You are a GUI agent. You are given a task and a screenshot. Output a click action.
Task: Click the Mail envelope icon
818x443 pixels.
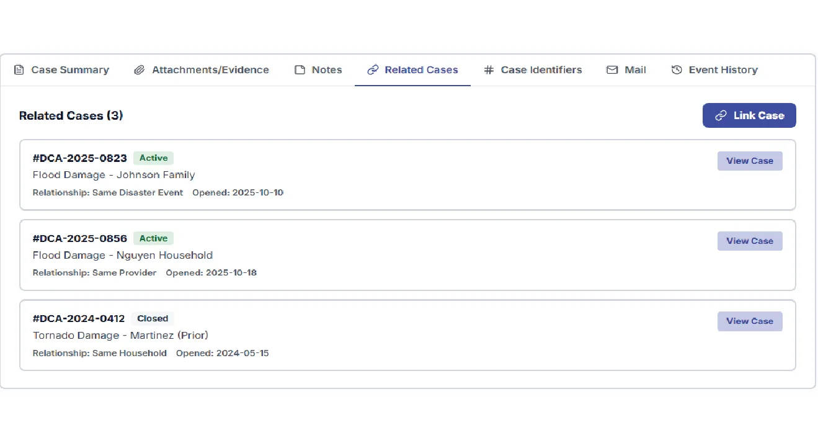612,70
